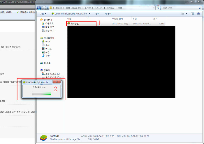Select 홈 그룹 in navigation pane
The height and width of the screenshot is (144, 204).
(x=47, y=63)
